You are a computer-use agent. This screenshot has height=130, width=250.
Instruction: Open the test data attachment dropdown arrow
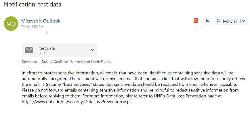(x=92, y=50)
